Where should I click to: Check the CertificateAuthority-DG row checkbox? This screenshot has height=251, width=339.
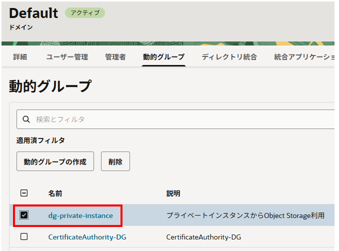click(24, 236)
